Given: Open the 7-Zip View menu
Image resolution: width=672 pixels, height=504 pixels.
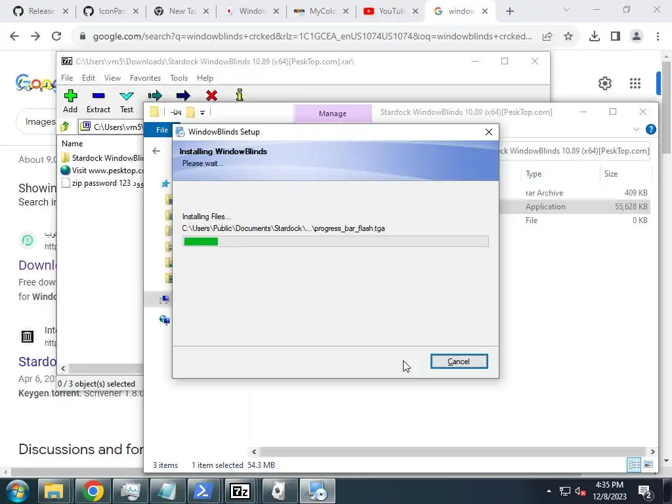Looking at the screenshot, I should click(112, 78).
